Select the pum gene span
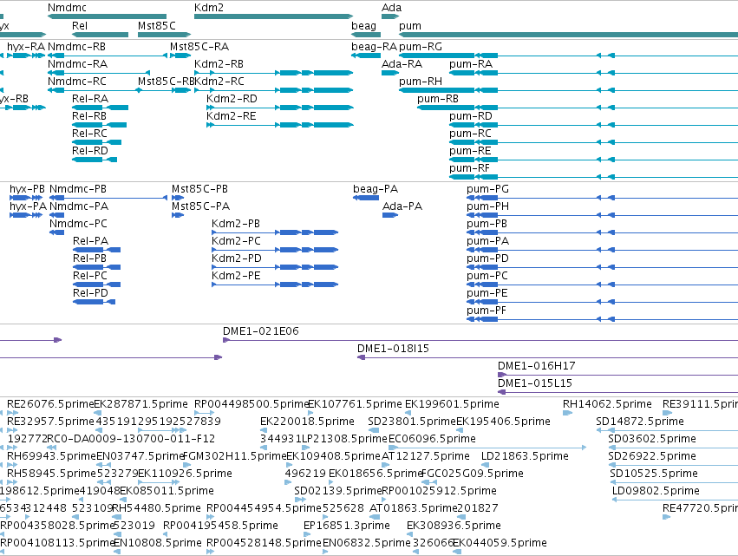This screenshot has height=556, width=738. click(568, 35)
